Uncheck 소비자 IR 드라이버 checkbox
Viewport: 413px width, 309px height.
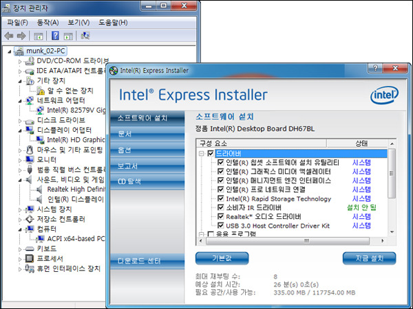(x=221, y=207)
